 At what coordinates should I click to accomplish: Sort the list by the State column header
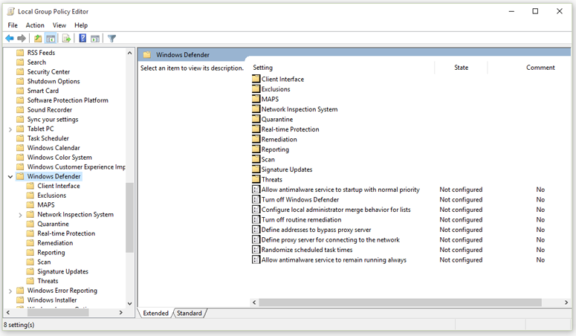click(461, 68)
